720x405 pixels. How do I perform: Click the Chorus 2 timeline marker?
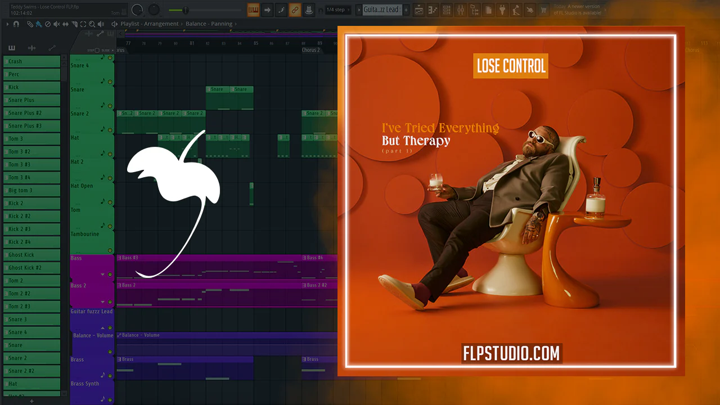tap(310, 50)
